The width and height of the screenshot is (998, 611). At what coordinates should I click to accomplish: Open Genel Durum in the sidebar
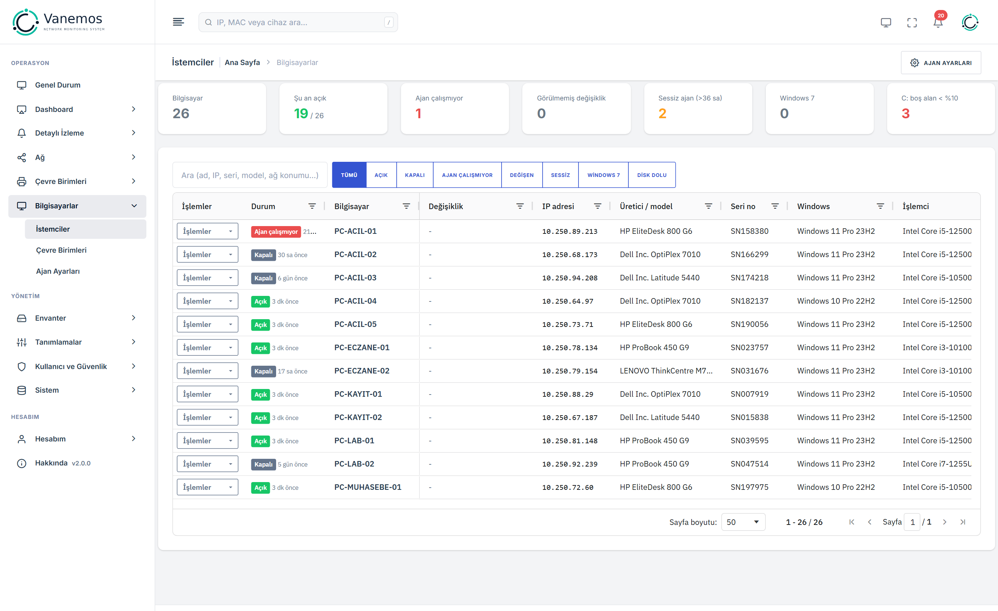point(77,85)
